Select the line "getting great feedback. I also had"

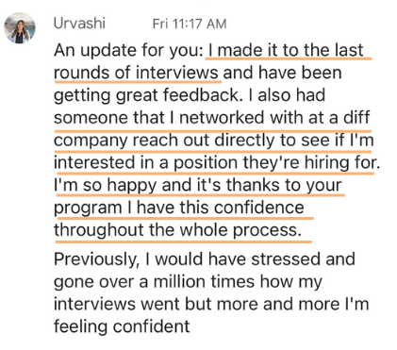point(190,95)
